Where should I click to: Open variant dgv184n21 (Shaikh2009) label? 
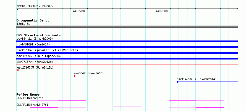pyautogui.click(x=35, y=39)
